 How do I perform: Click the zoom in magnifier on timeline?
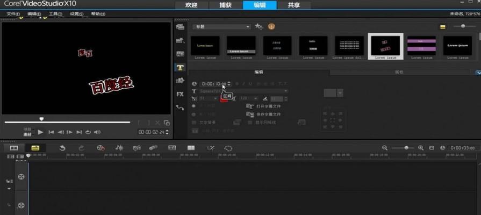coord(421,148)
